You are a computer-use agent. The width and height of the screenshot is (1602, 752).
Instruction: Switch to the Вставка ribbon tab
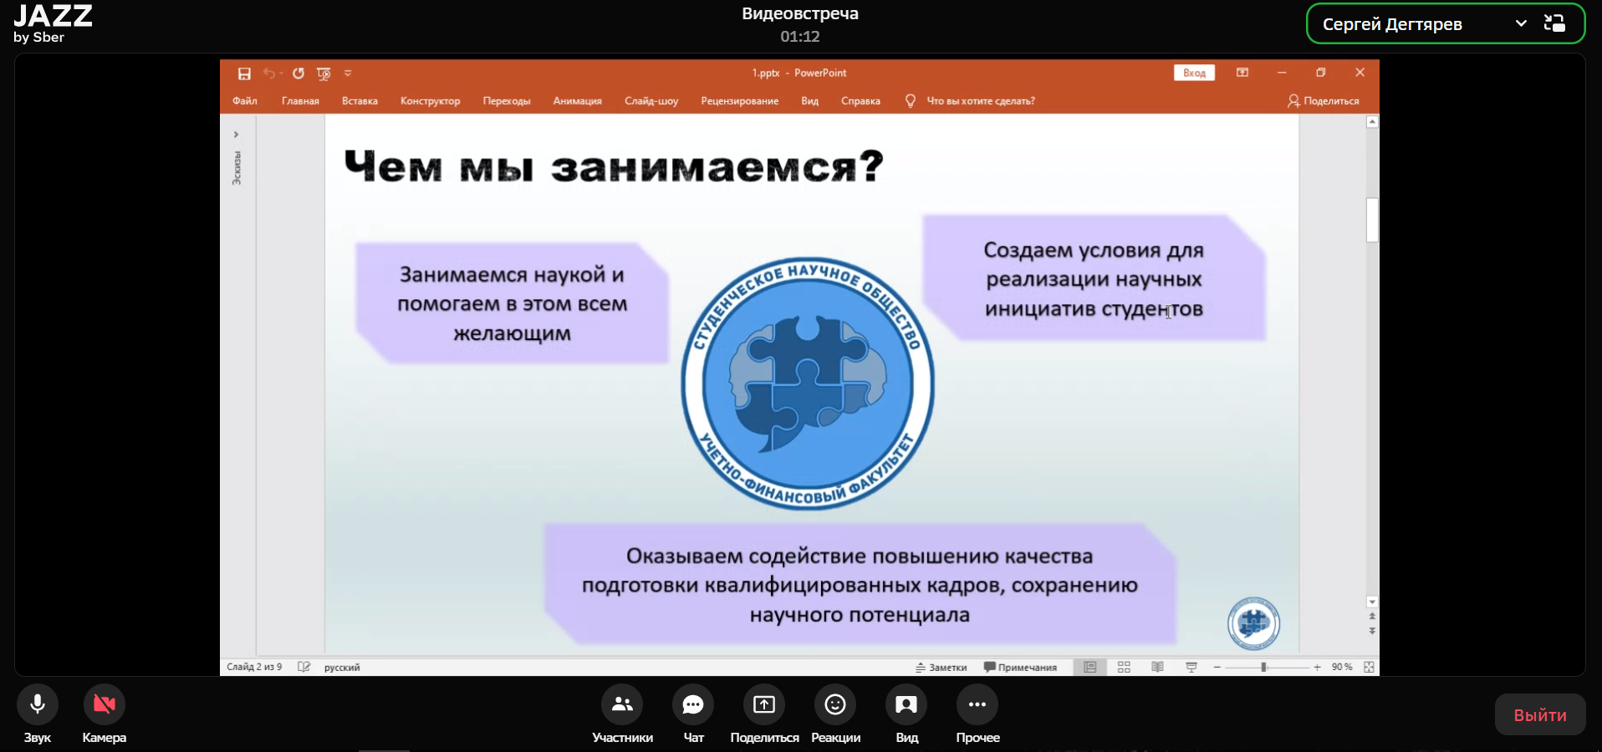360,101
